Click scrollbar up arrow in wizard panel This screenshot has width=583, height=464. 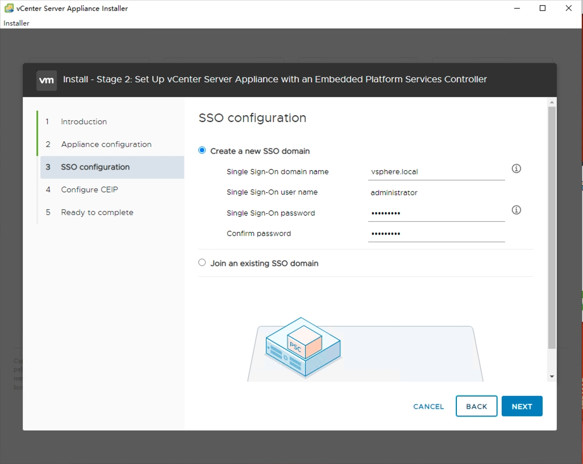552,102
